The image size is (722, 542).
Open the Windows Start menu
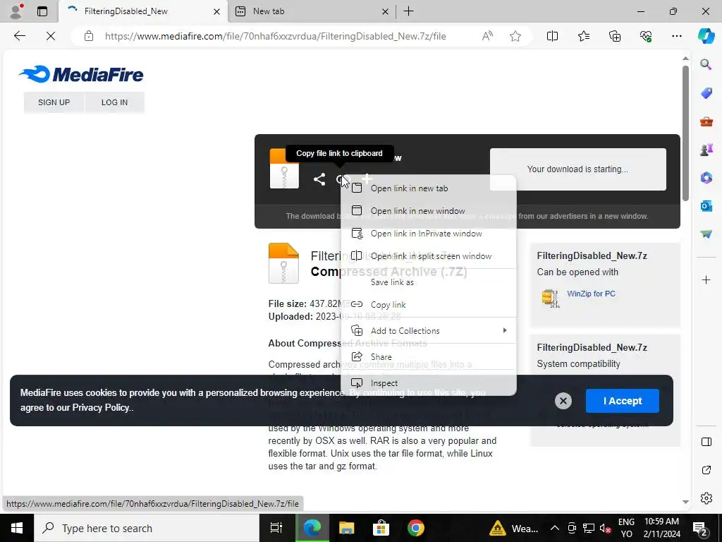[x=17, y=528]
